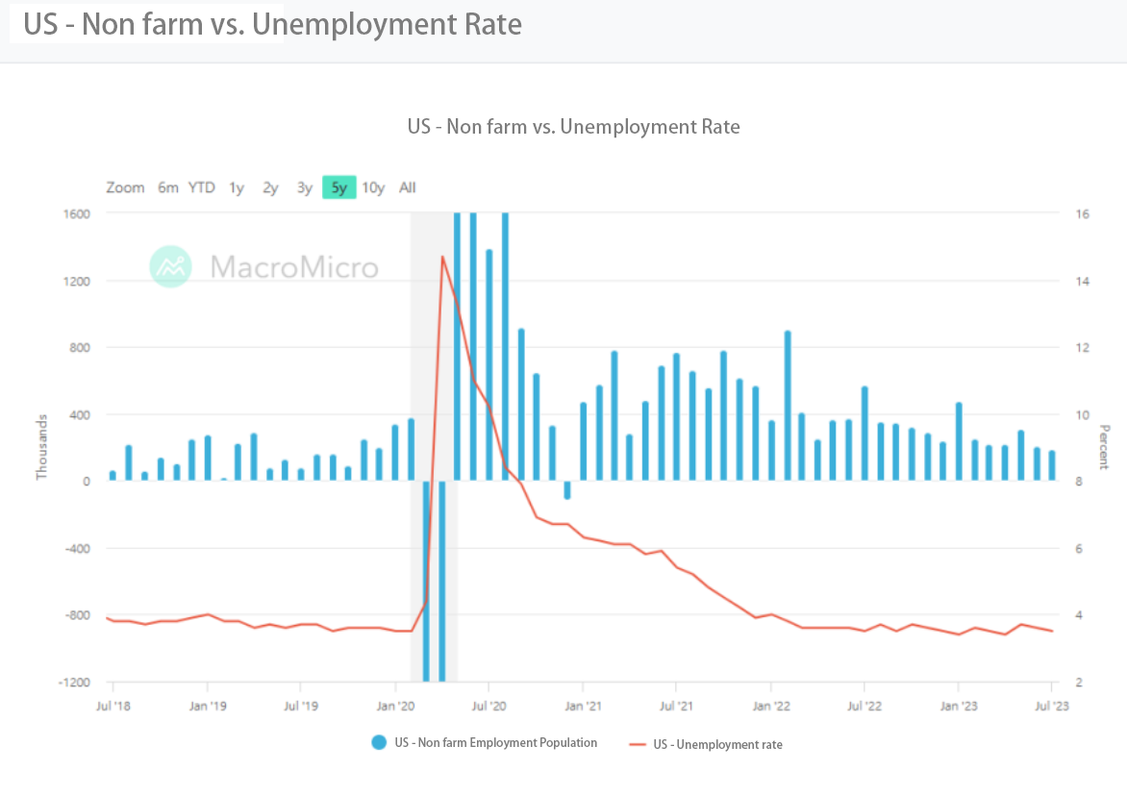Show All available data range
Viewport: 1127px width, 796px height.
[x=408, y=187]
